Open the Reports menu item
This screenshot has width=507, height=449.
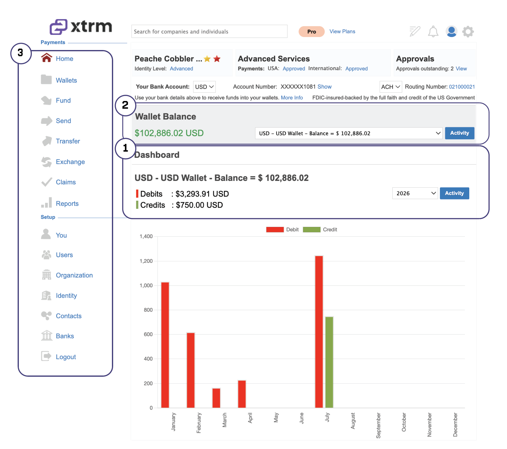coord(67,204)
